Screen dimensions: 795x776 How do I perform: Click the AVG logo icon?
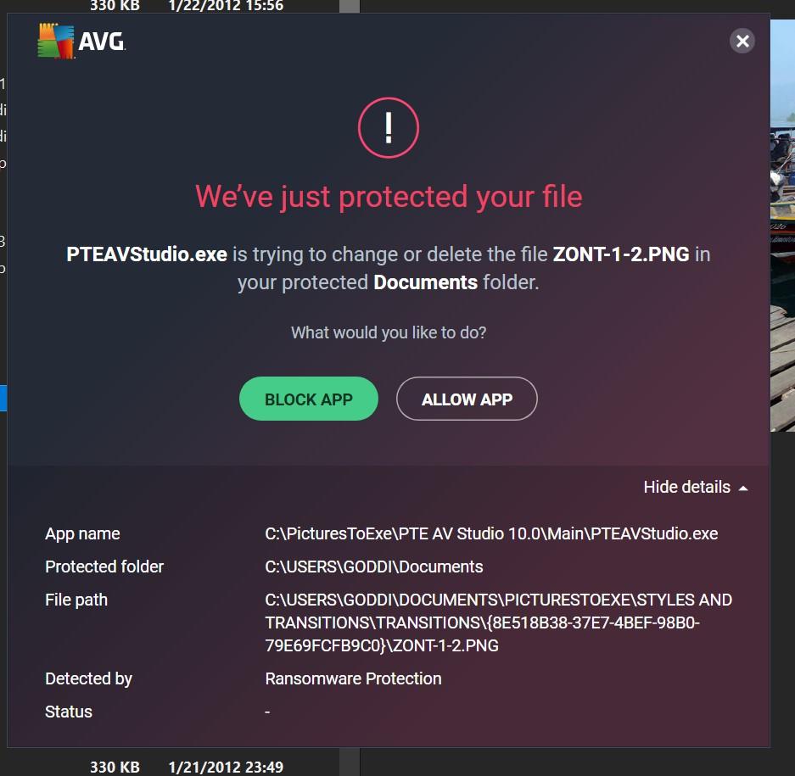tap(56, 41)
